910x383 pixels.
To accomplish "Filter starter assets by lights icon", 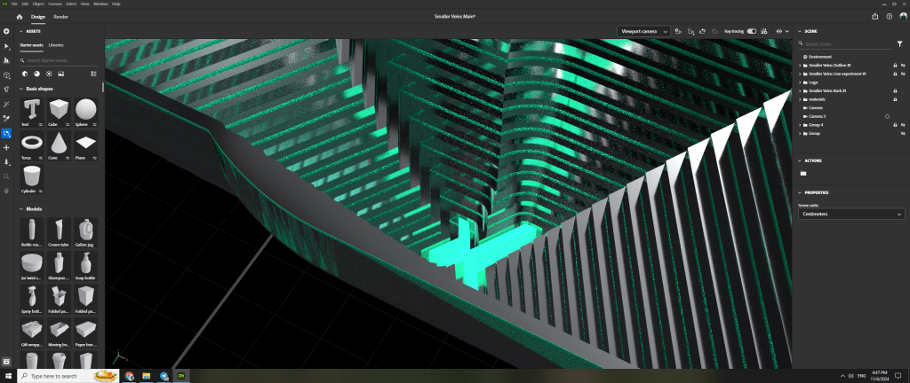I will 49,74.
